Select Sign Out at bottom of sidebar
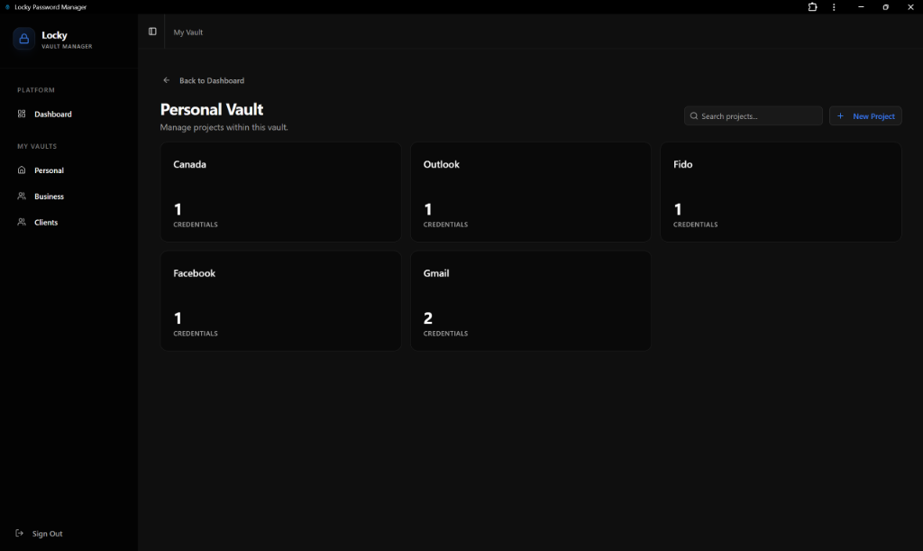 click(48, 533)
